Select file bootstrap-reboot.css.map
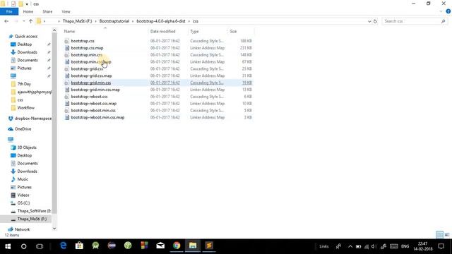452x254 pixels. (94, 104)
